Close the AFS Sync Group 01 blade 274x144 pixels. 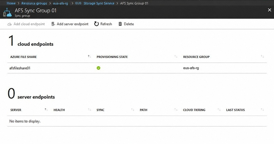(x=270, y=10)
